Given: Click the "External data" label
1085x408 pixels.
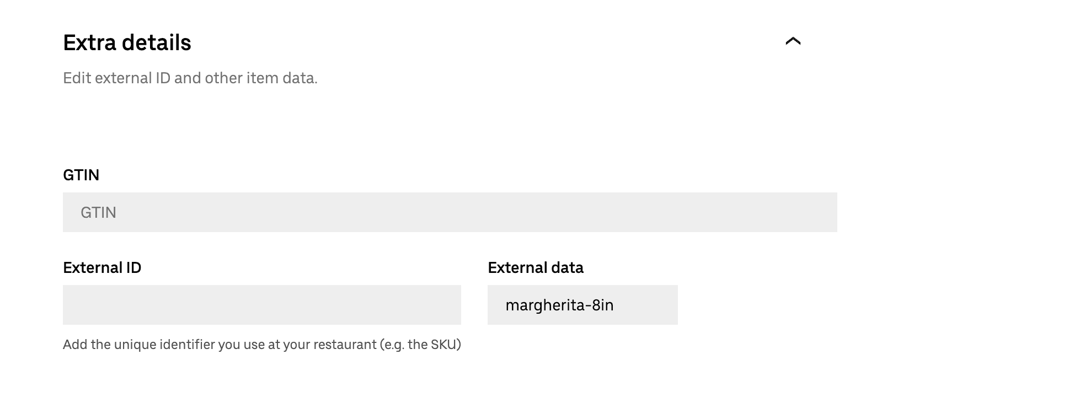Looking at the screenshot, I should pos(535,267).
